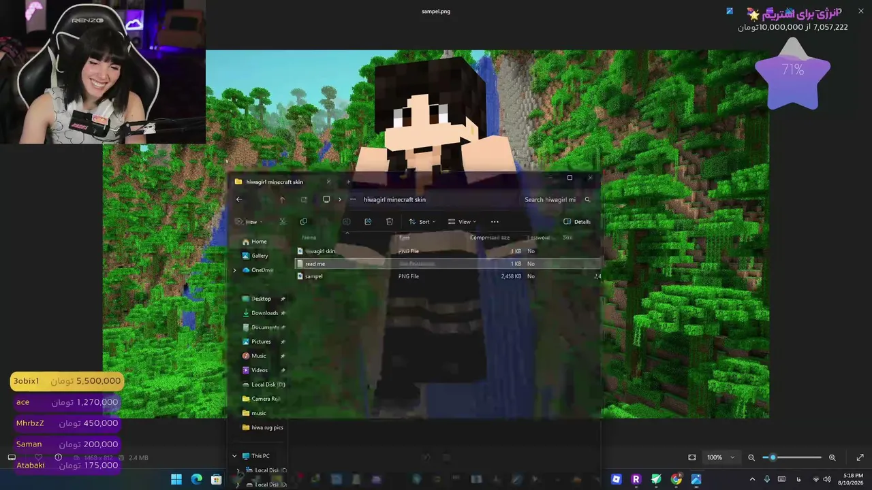Open the purple R app on the taskbar
872x490 pixels.
[x=636, y=479]
